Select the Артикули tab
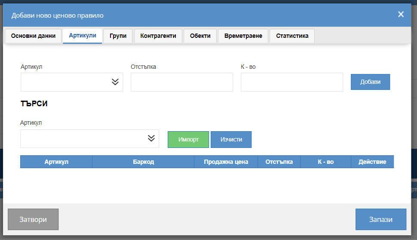Viewport: 417px width, 240px height. point(83,36)
